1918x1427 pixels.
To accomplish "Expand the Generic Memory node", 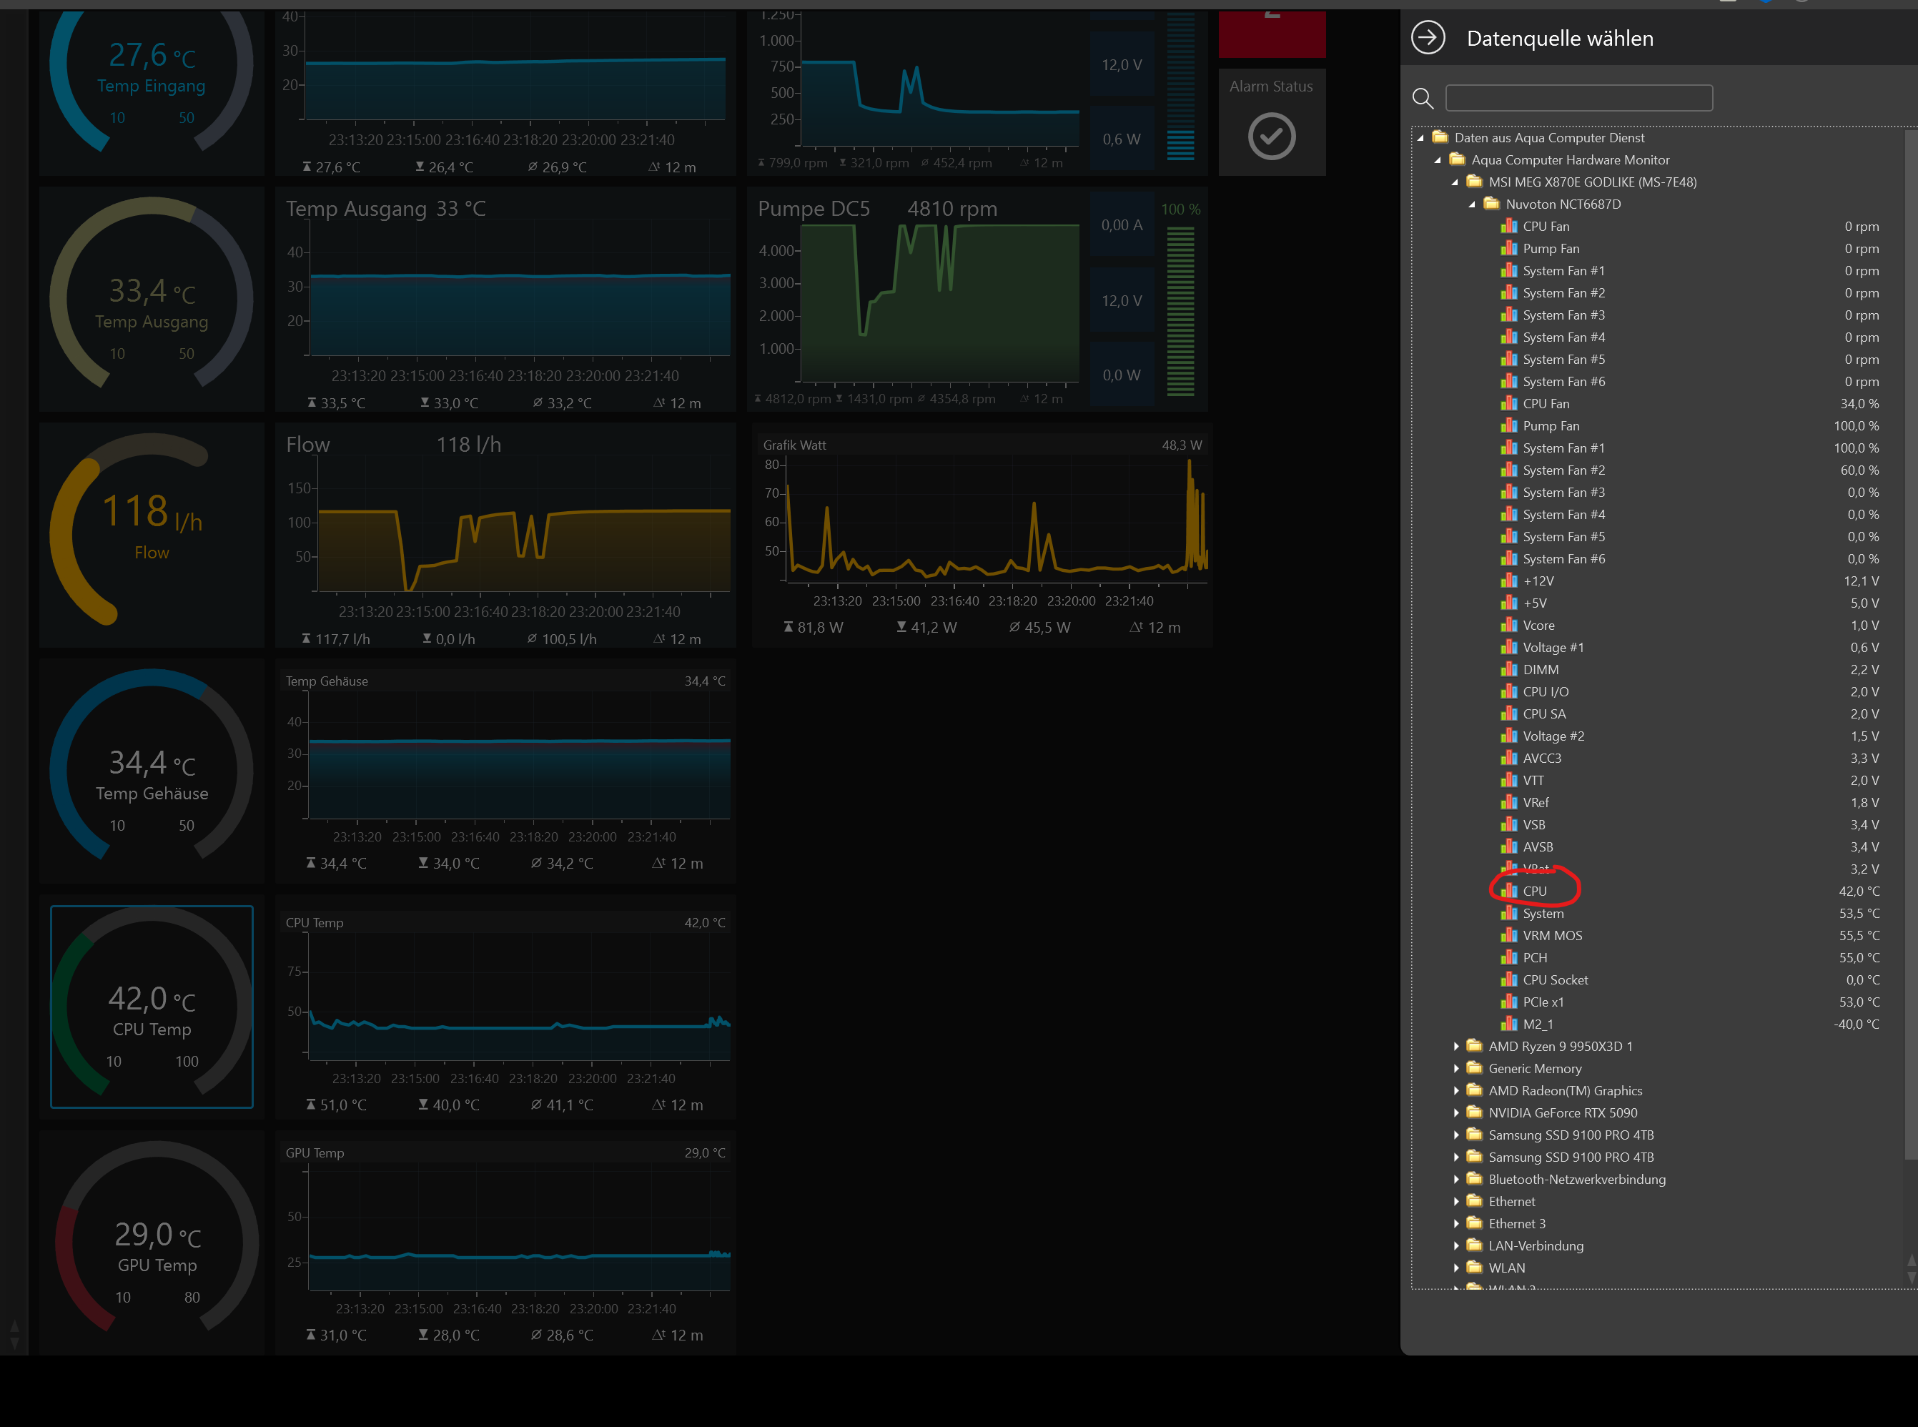I will tap(1456, 1069).
